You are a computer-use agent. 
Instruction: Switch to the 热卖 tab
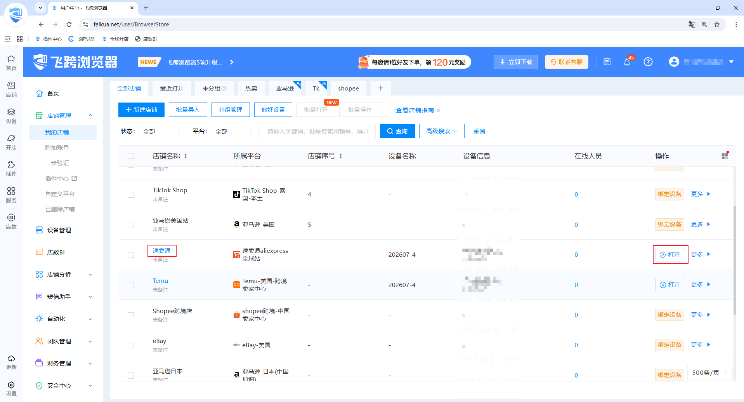pyautogui.click(x=251, y=89)
